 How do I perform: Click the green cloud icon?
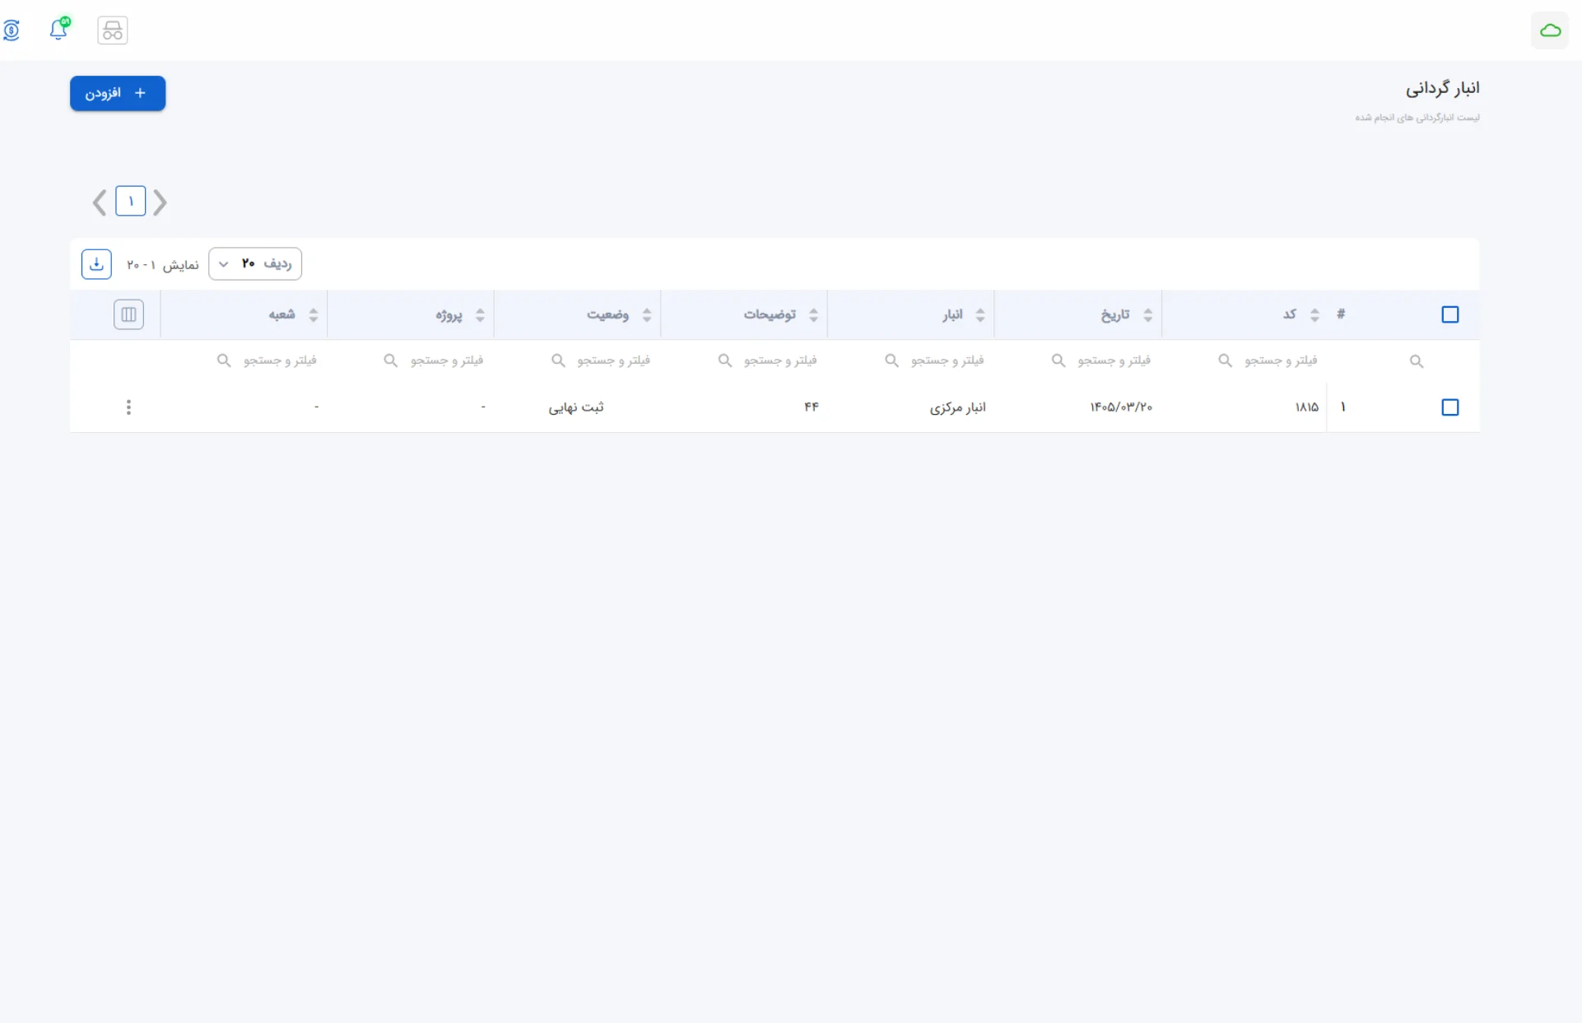pos(1550,30)
